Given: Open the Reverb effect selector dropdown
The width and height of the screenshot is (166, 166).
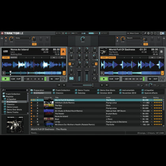Looking at the screenshot, I should (134, 38).
